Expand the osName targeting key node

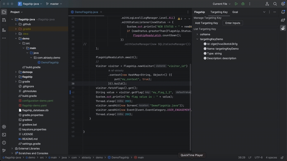(197, 34)
